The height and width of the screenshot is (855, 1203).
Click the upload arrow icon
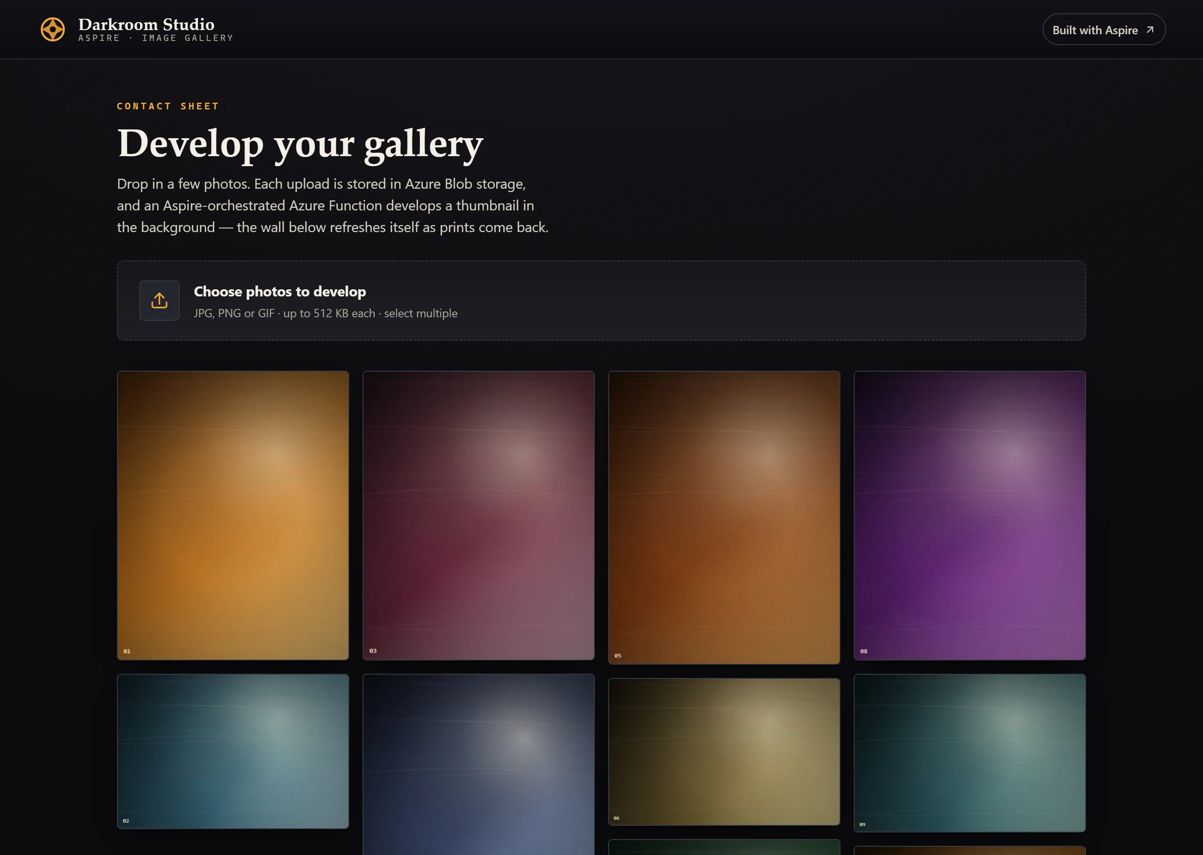pyautogui.click(x=159, y=301)
